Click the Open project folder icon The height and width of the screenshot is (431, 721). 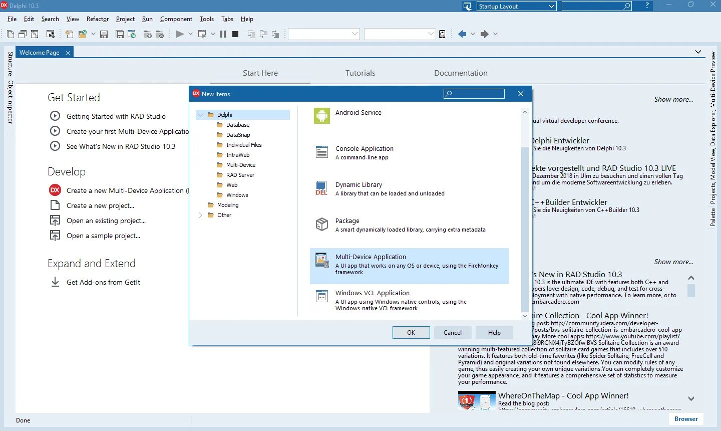point(83,34)
